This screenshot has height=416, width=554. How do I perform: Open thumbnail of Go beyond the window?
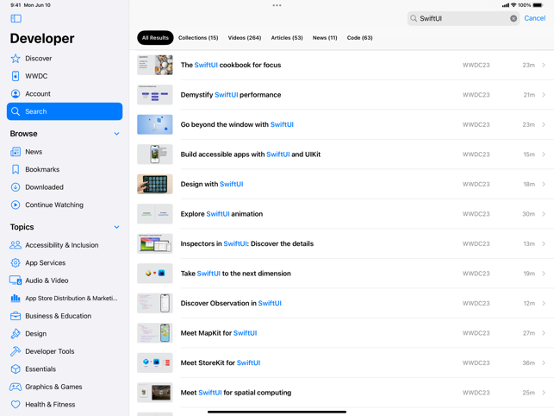pos(155,124)
